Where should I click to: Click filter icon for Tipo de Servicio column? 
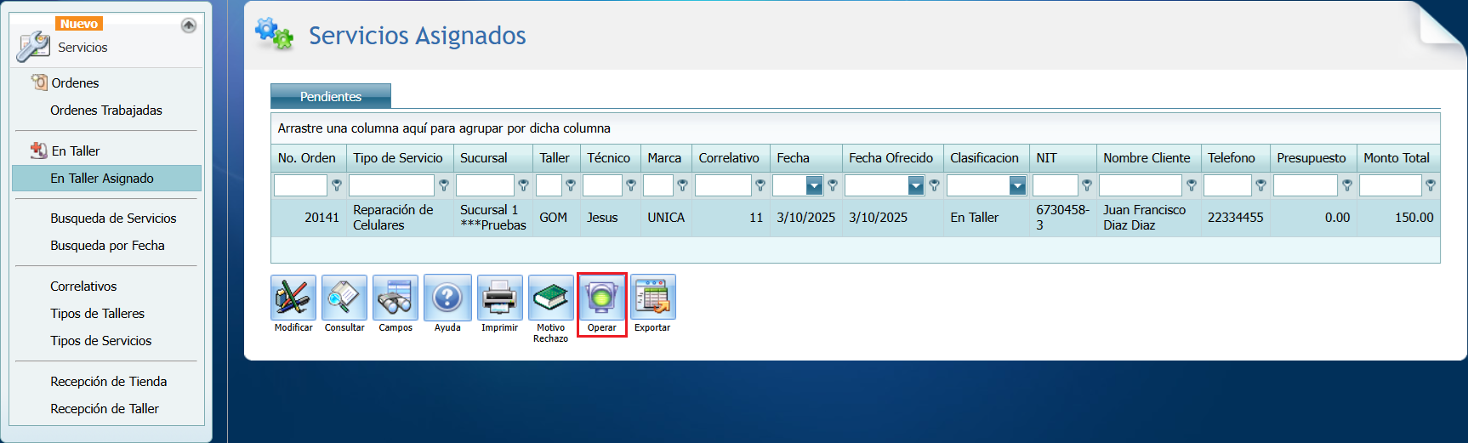click(x=444, y=185)
